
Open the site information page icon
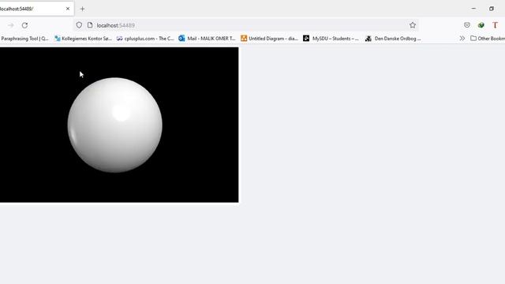pos(90,25)
